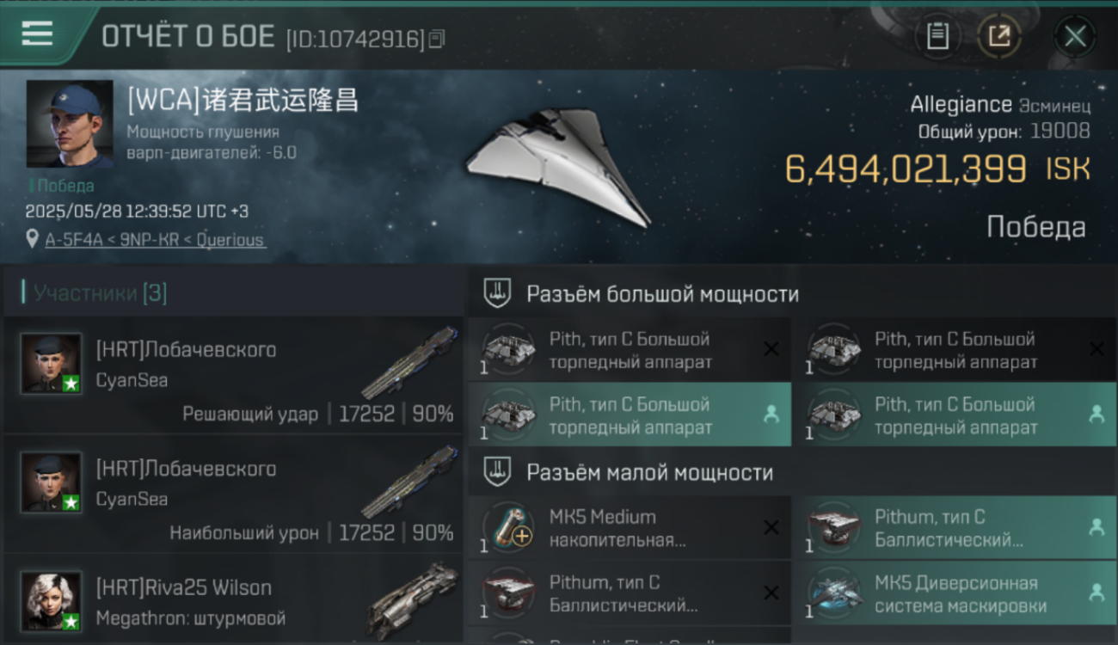Open the first Лобачевского participant portrait

52,364
